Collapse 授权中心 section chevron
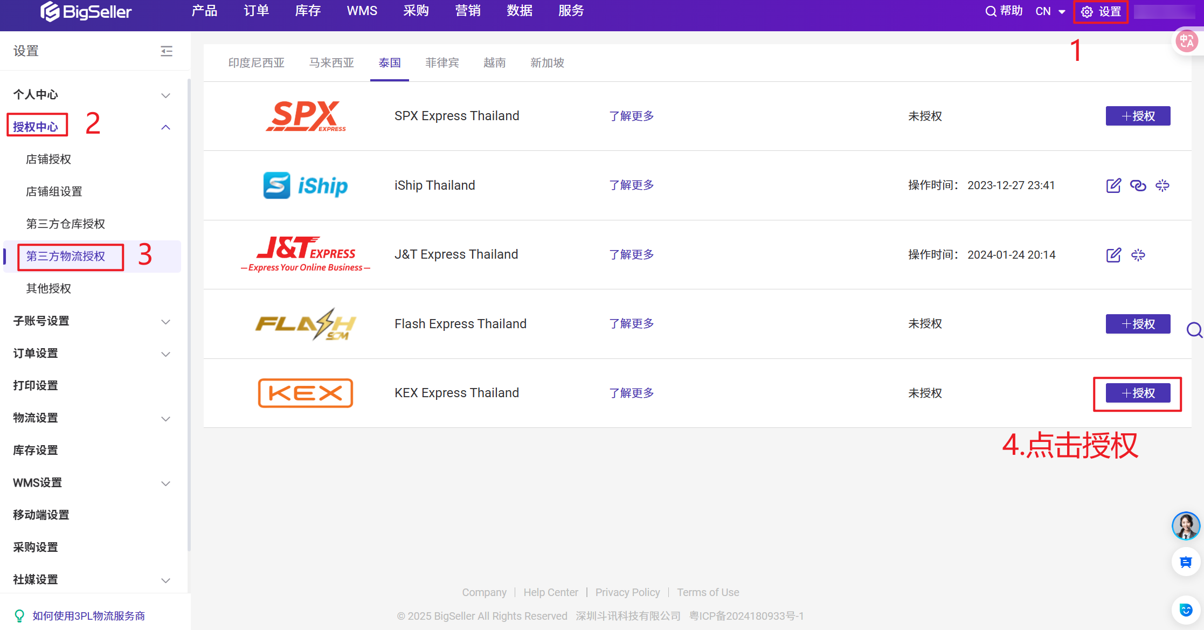 point(166,127)
